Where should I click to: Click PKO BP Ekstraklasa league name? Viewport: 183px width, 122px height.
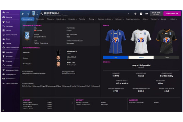click(x=41, y=43)
